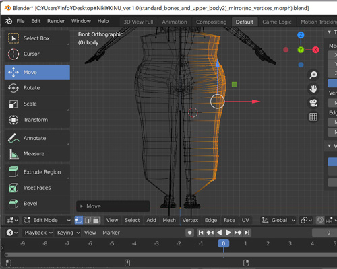The height and width of the screenshot is (269, 337).
Task: Click the red X-axis move gizmo arrow
Action: (256, 102)
